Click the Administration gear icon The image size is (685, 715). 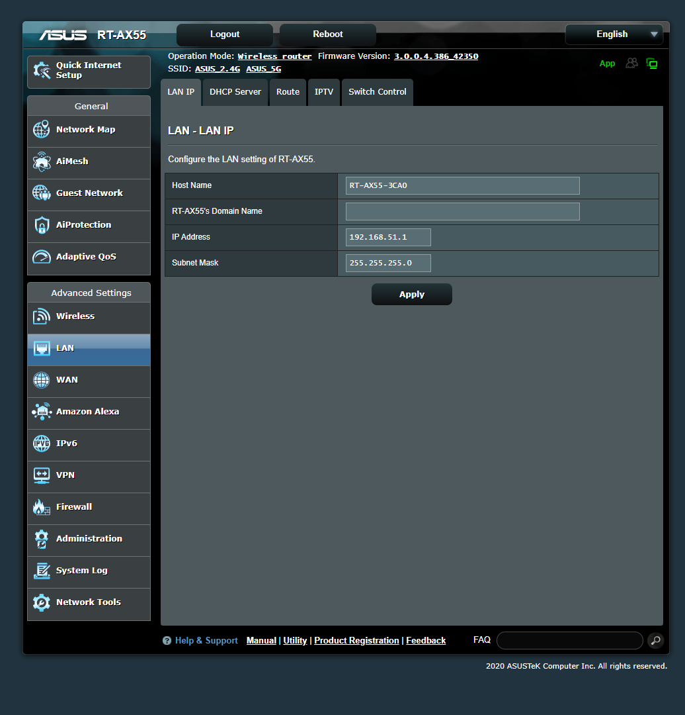tap(42, 538)
